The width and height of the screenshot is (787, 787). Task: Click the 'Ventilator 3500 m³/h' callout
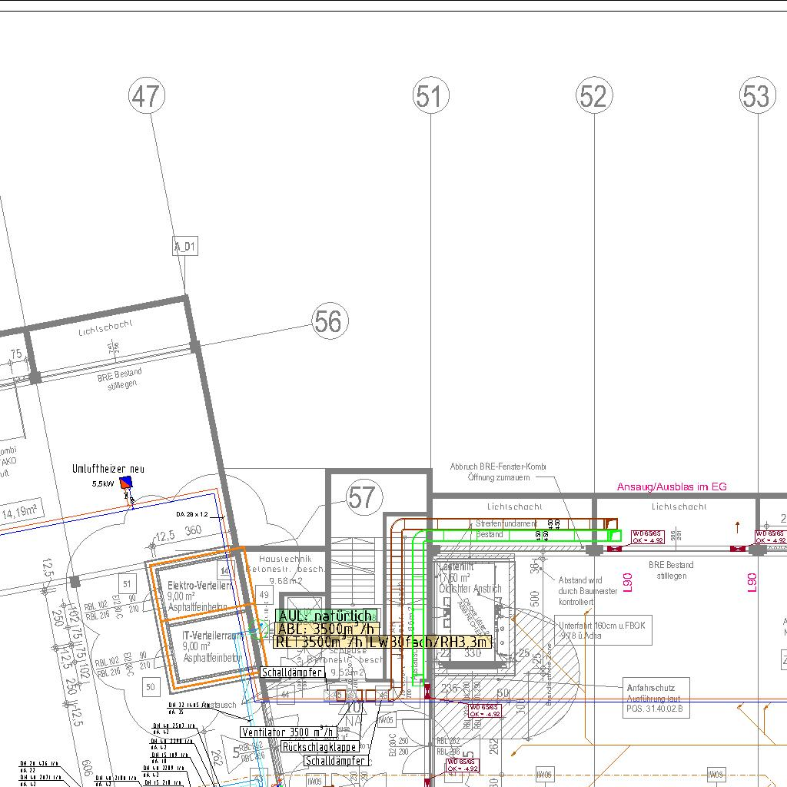coord(289,732)
